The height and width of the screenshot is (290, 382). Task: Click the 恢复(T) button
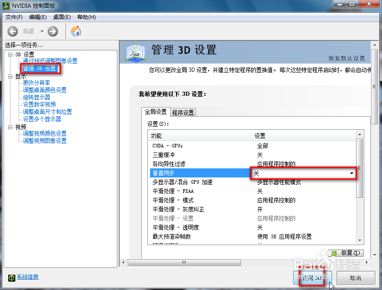click(x=346, y=253)
